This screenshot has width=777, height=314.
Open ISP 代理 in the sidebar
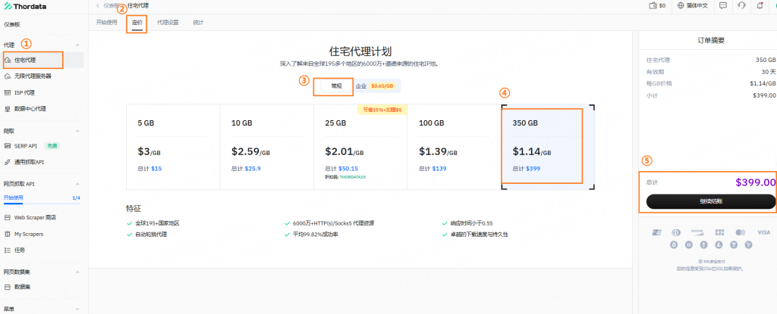(x=24, y=92)
